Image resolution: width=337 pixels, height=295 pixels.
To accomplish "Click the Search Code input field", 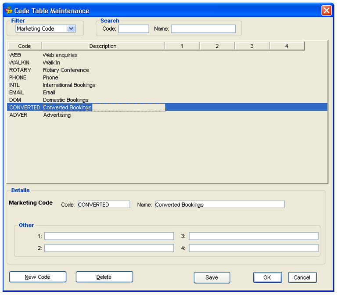I will pyautogui.click(x=133, y=29).
